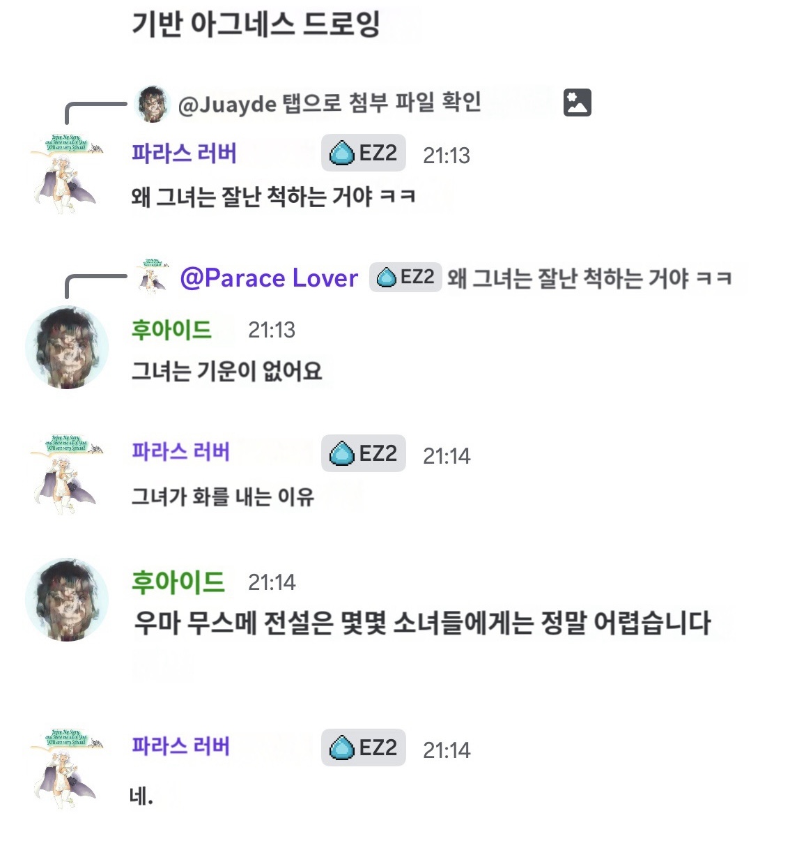Click EZ2 badge above '그녀가 화를 내는 이유'
This screenshot has width=790, height=857.
[x=363, y=454]
